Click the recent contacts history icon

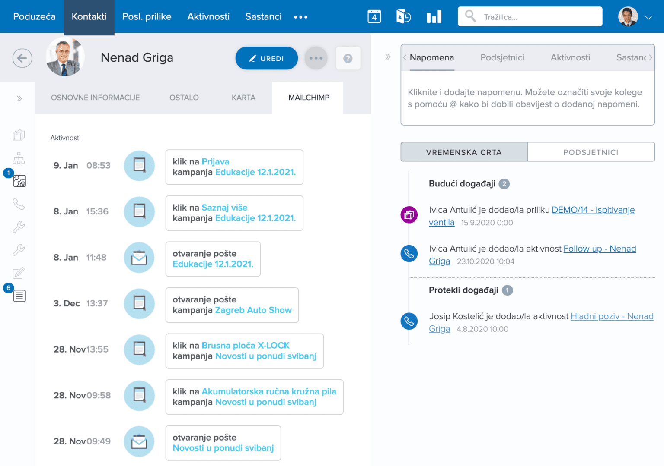pos(403,16)
